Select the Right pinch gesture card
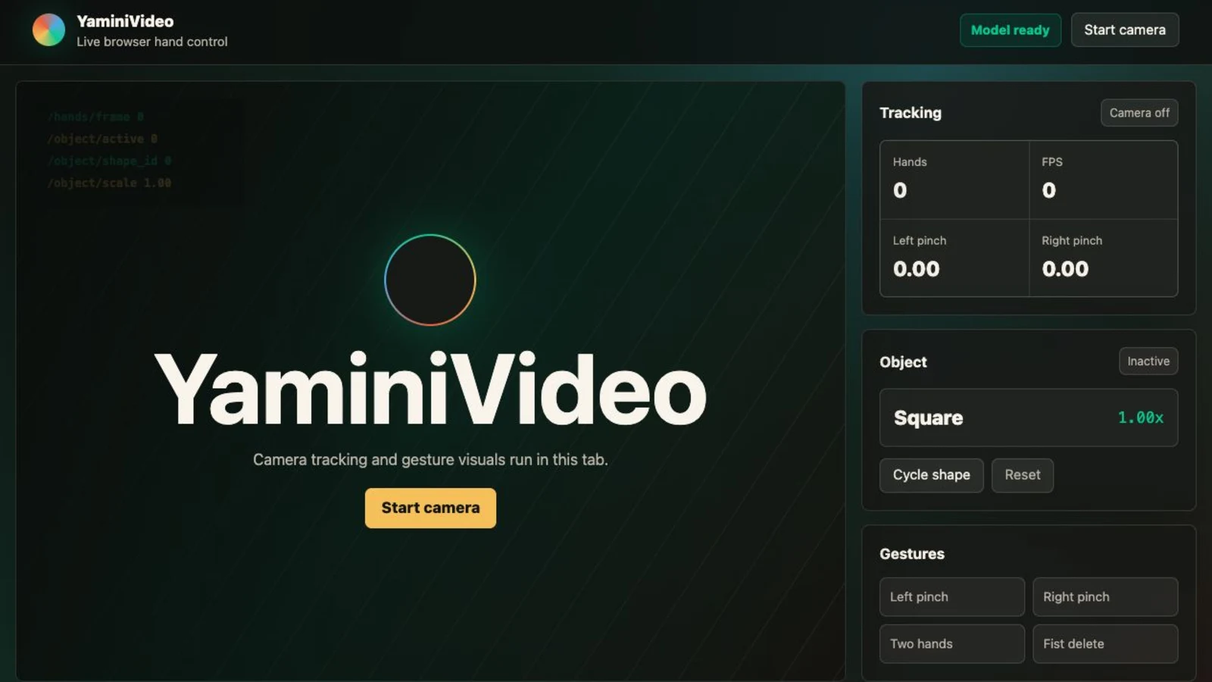Screen dimensions: 1212x682 pyautogui.click(x=1104, y=597)
